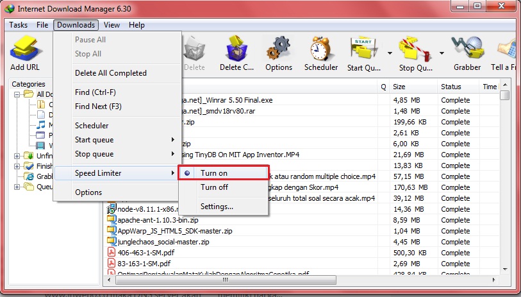Screen dimensions: 521x297
Task: Select the Compressed category archive icon
Action: [40, 105]
